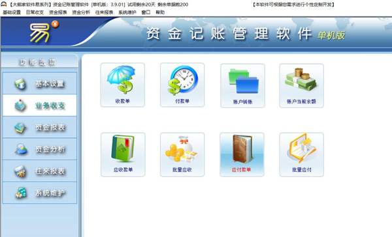Open 应付款单 brown book icon
The image size is (392, 237).
(x=242, y=154)
